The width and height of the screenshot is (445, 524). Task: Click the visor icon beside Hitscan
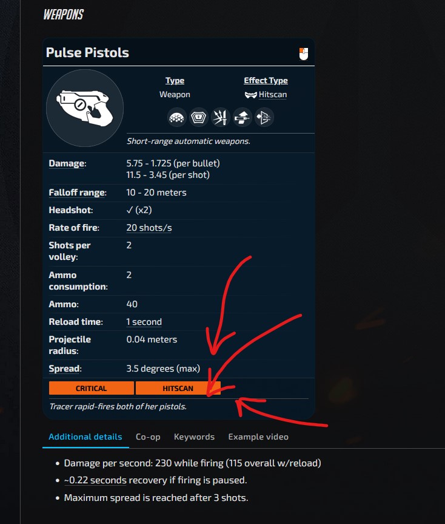tap(250, 95)
